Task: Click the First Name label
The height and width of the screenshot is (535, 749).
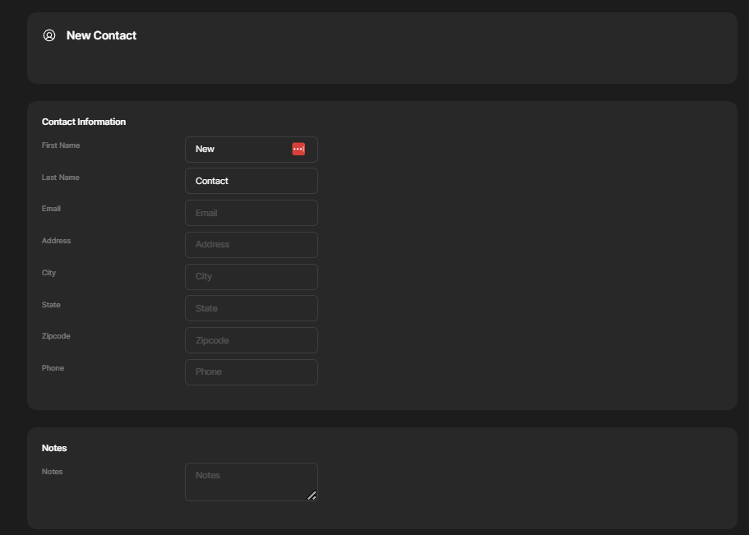Action: pos(61,145)
